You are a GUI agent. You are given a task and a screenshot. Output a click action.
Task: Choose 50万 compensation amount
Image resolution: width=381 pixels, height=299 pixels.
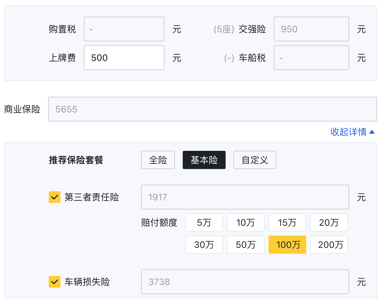[x=246, y=245]
